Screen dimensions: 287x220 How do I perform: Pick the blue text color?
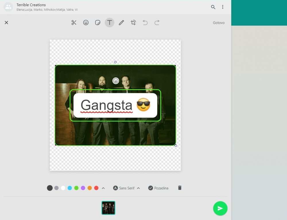(x=70, y=188)
